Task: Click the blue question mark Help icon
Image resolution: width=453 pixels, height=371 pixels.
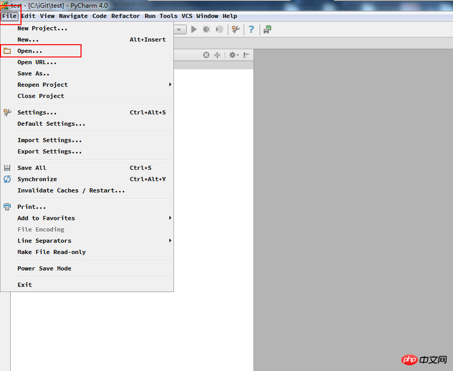Action: [x=251, y=29]
